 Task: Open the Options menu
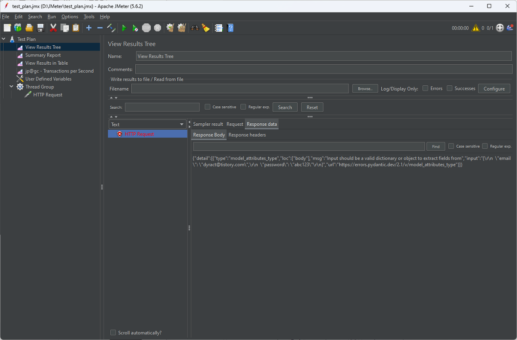coord(70,17)
